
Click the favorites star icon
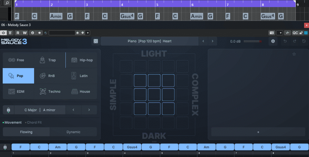(294, 54)
